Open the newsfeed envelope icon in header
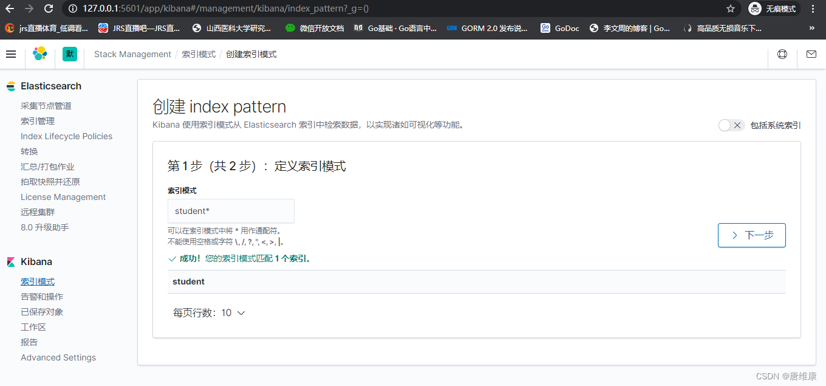The image size is (826, 386). tap(811, 54)
